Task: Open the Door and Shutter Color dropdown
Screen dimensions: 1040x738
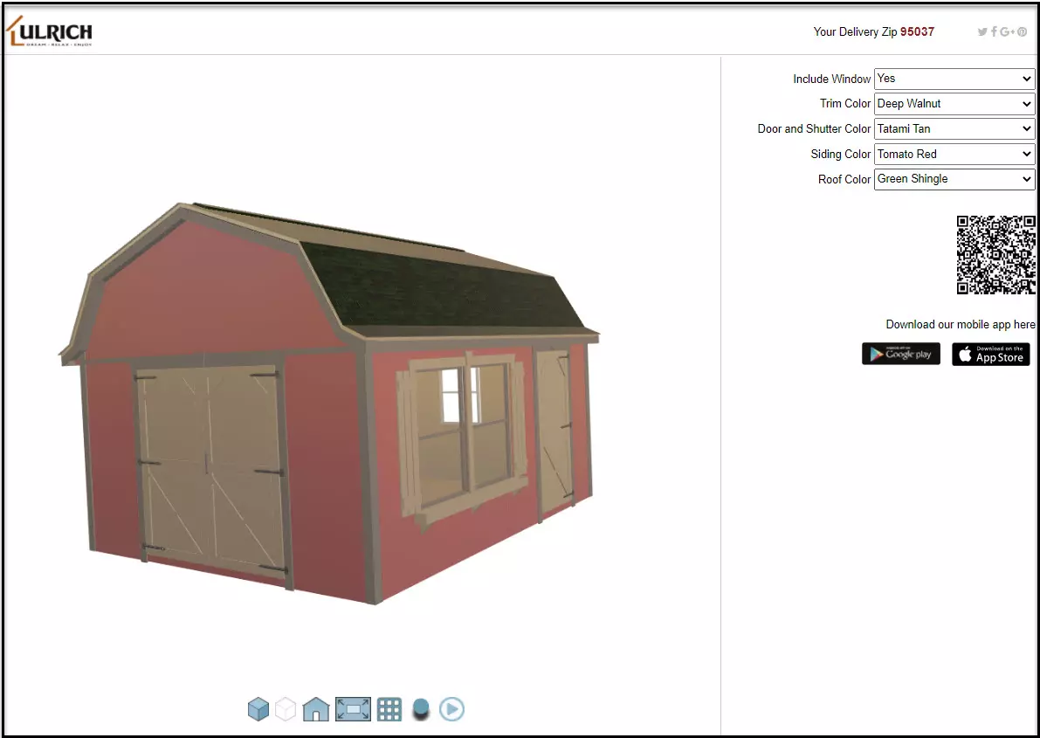Action: 954,129
